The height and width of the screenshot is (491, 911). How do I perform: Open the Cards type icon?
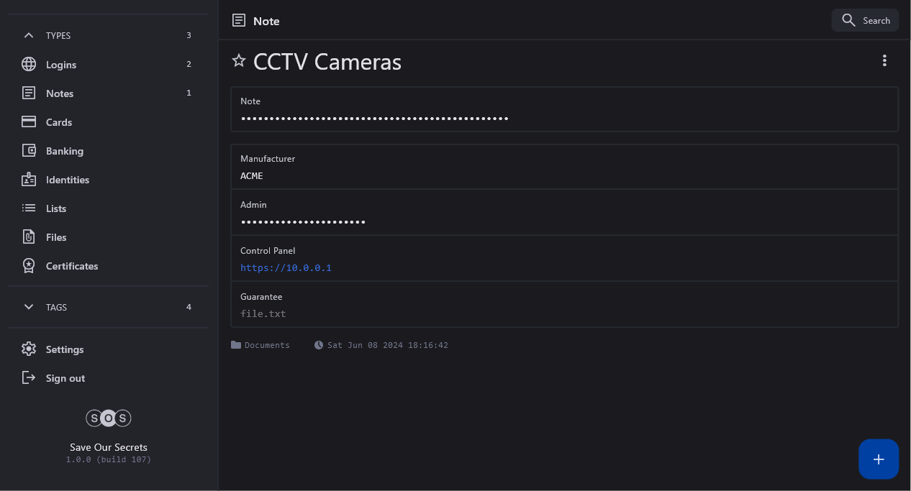pyautogui.click(x=29, y=122)
